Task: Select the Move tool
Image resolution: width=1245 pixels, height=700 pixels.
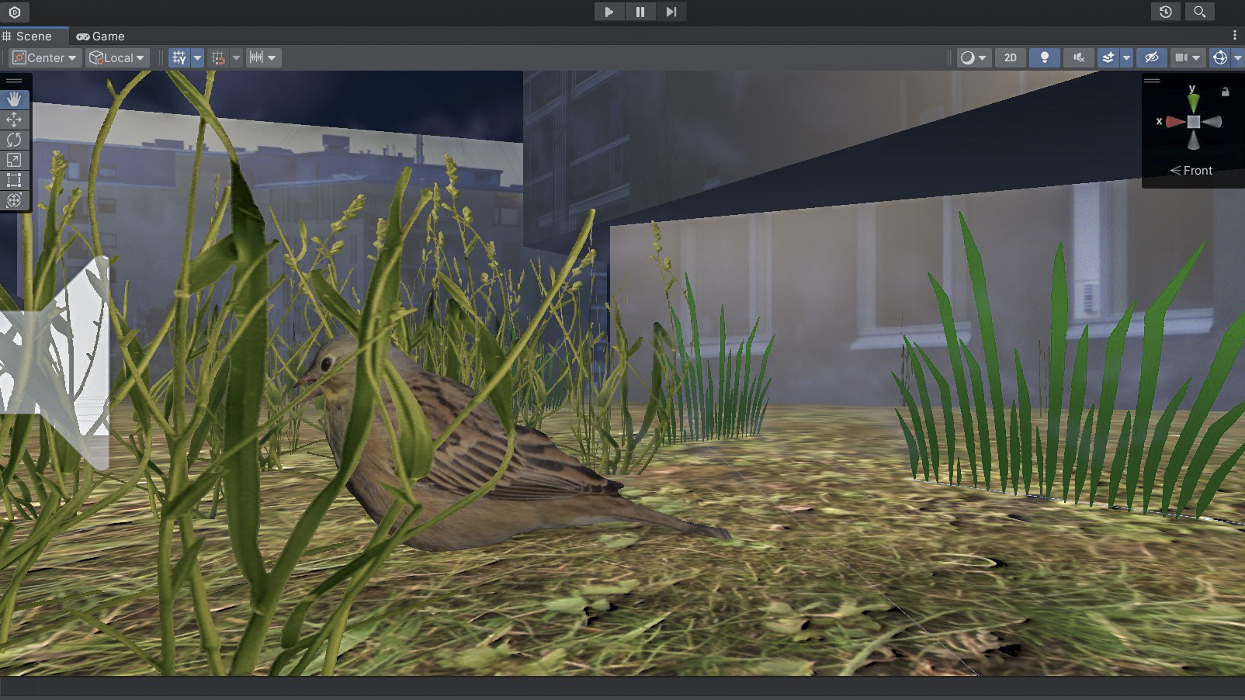Action: click(x=14, y=120)
